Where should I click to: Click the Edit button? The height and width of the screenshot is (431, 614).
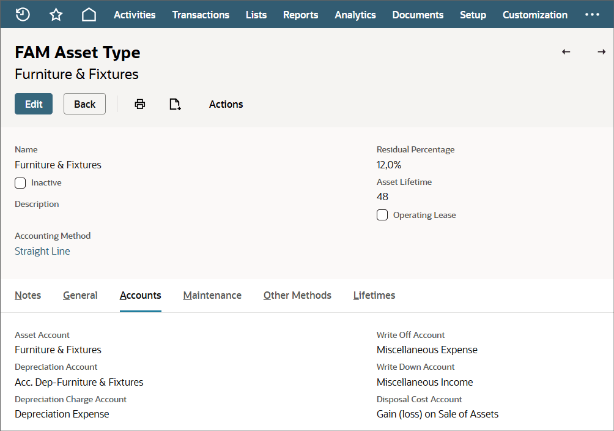point(34,104)
